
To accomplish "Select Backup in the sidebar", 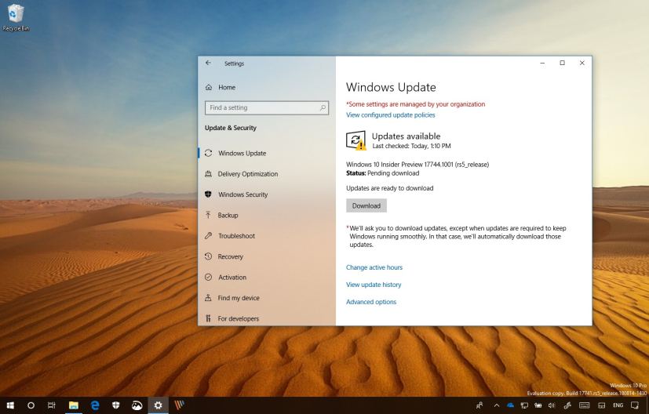I will click(x=221, y=215).
